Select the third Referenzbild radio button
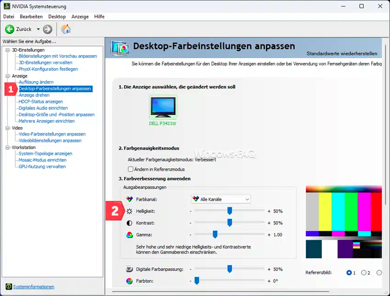The width and height of the screenshot is (390, 296). pos(379,273)
